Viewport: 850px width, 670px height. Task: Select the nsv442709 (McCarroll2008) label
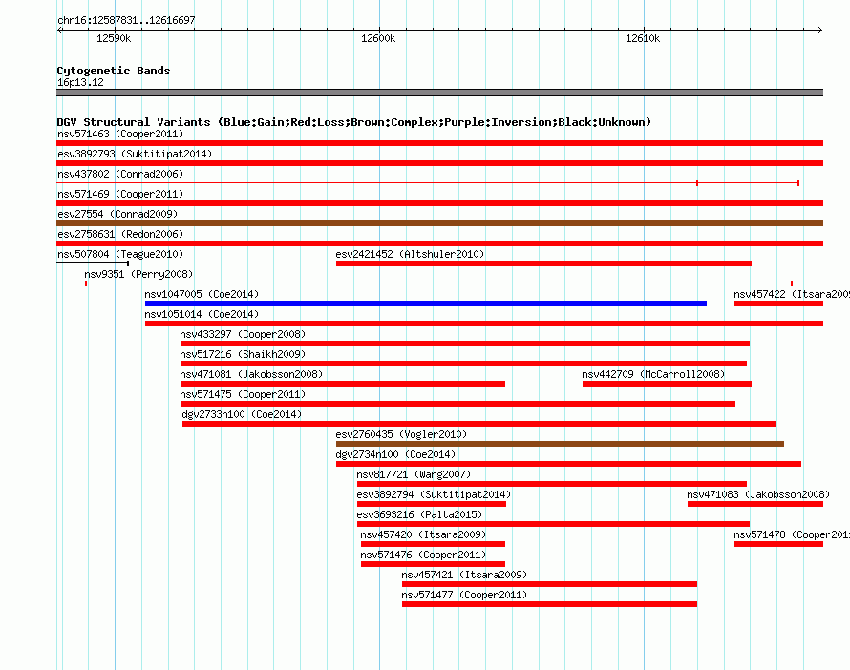[x=653, y=374]
